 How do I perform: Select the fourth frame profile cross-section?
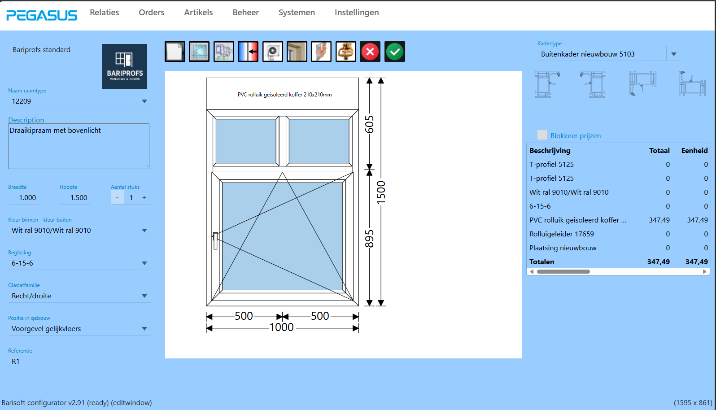point(692,84)
